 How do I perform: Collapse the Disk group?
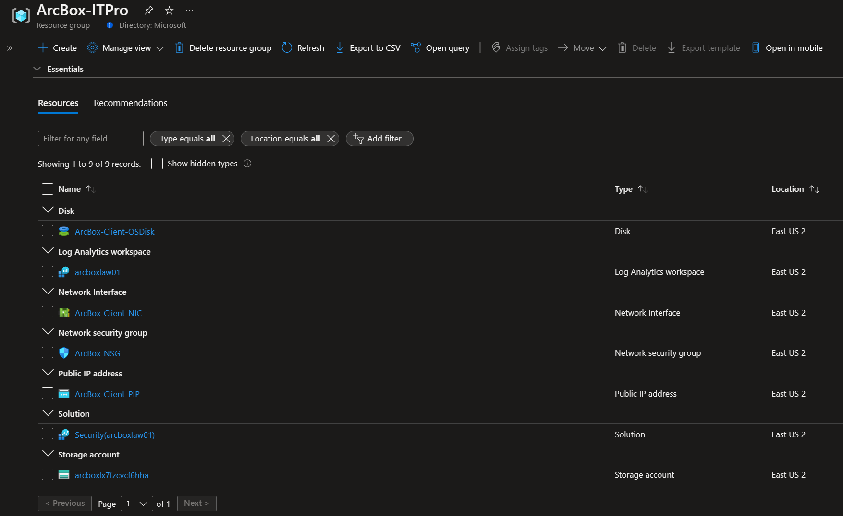coord(48,210)
